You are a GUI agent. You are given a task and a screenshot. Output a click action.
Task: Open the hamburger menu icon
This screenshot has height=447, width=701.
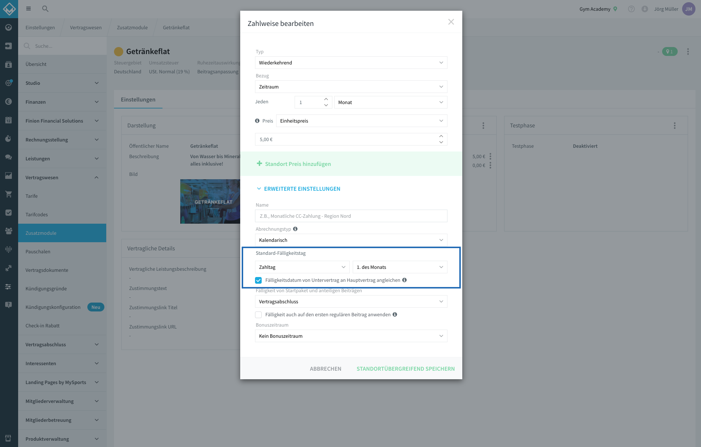point(28,9)
